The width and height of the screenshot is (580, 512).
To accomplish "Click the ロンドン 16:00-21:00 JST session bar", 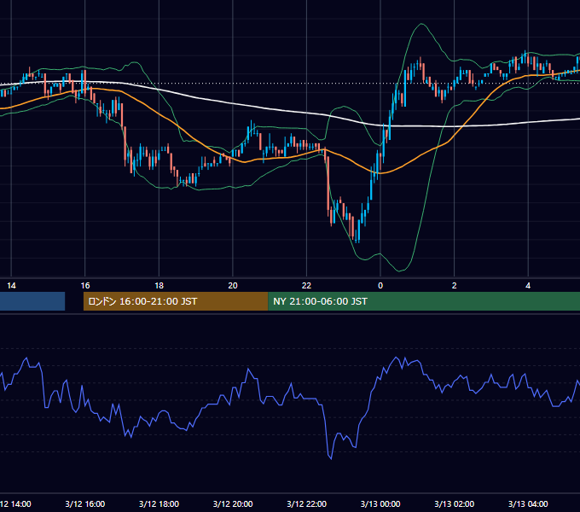I will pyautogui.click(x=176, y=301).
